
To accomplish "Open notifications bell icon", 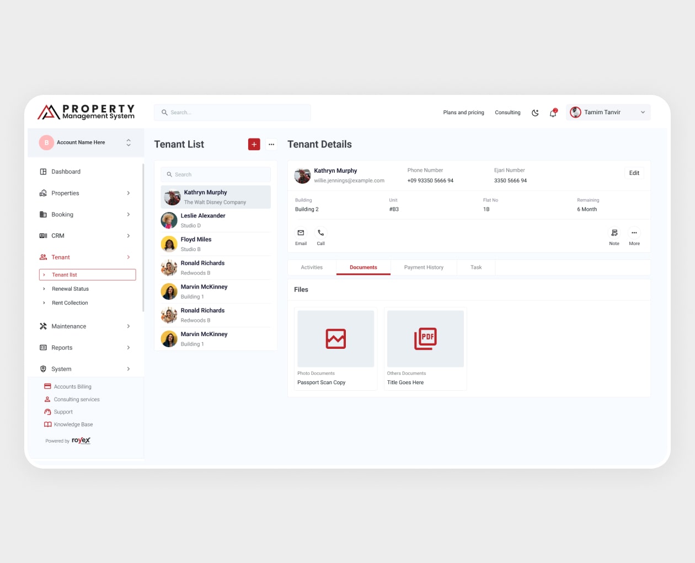I will (x=553, y=113).
